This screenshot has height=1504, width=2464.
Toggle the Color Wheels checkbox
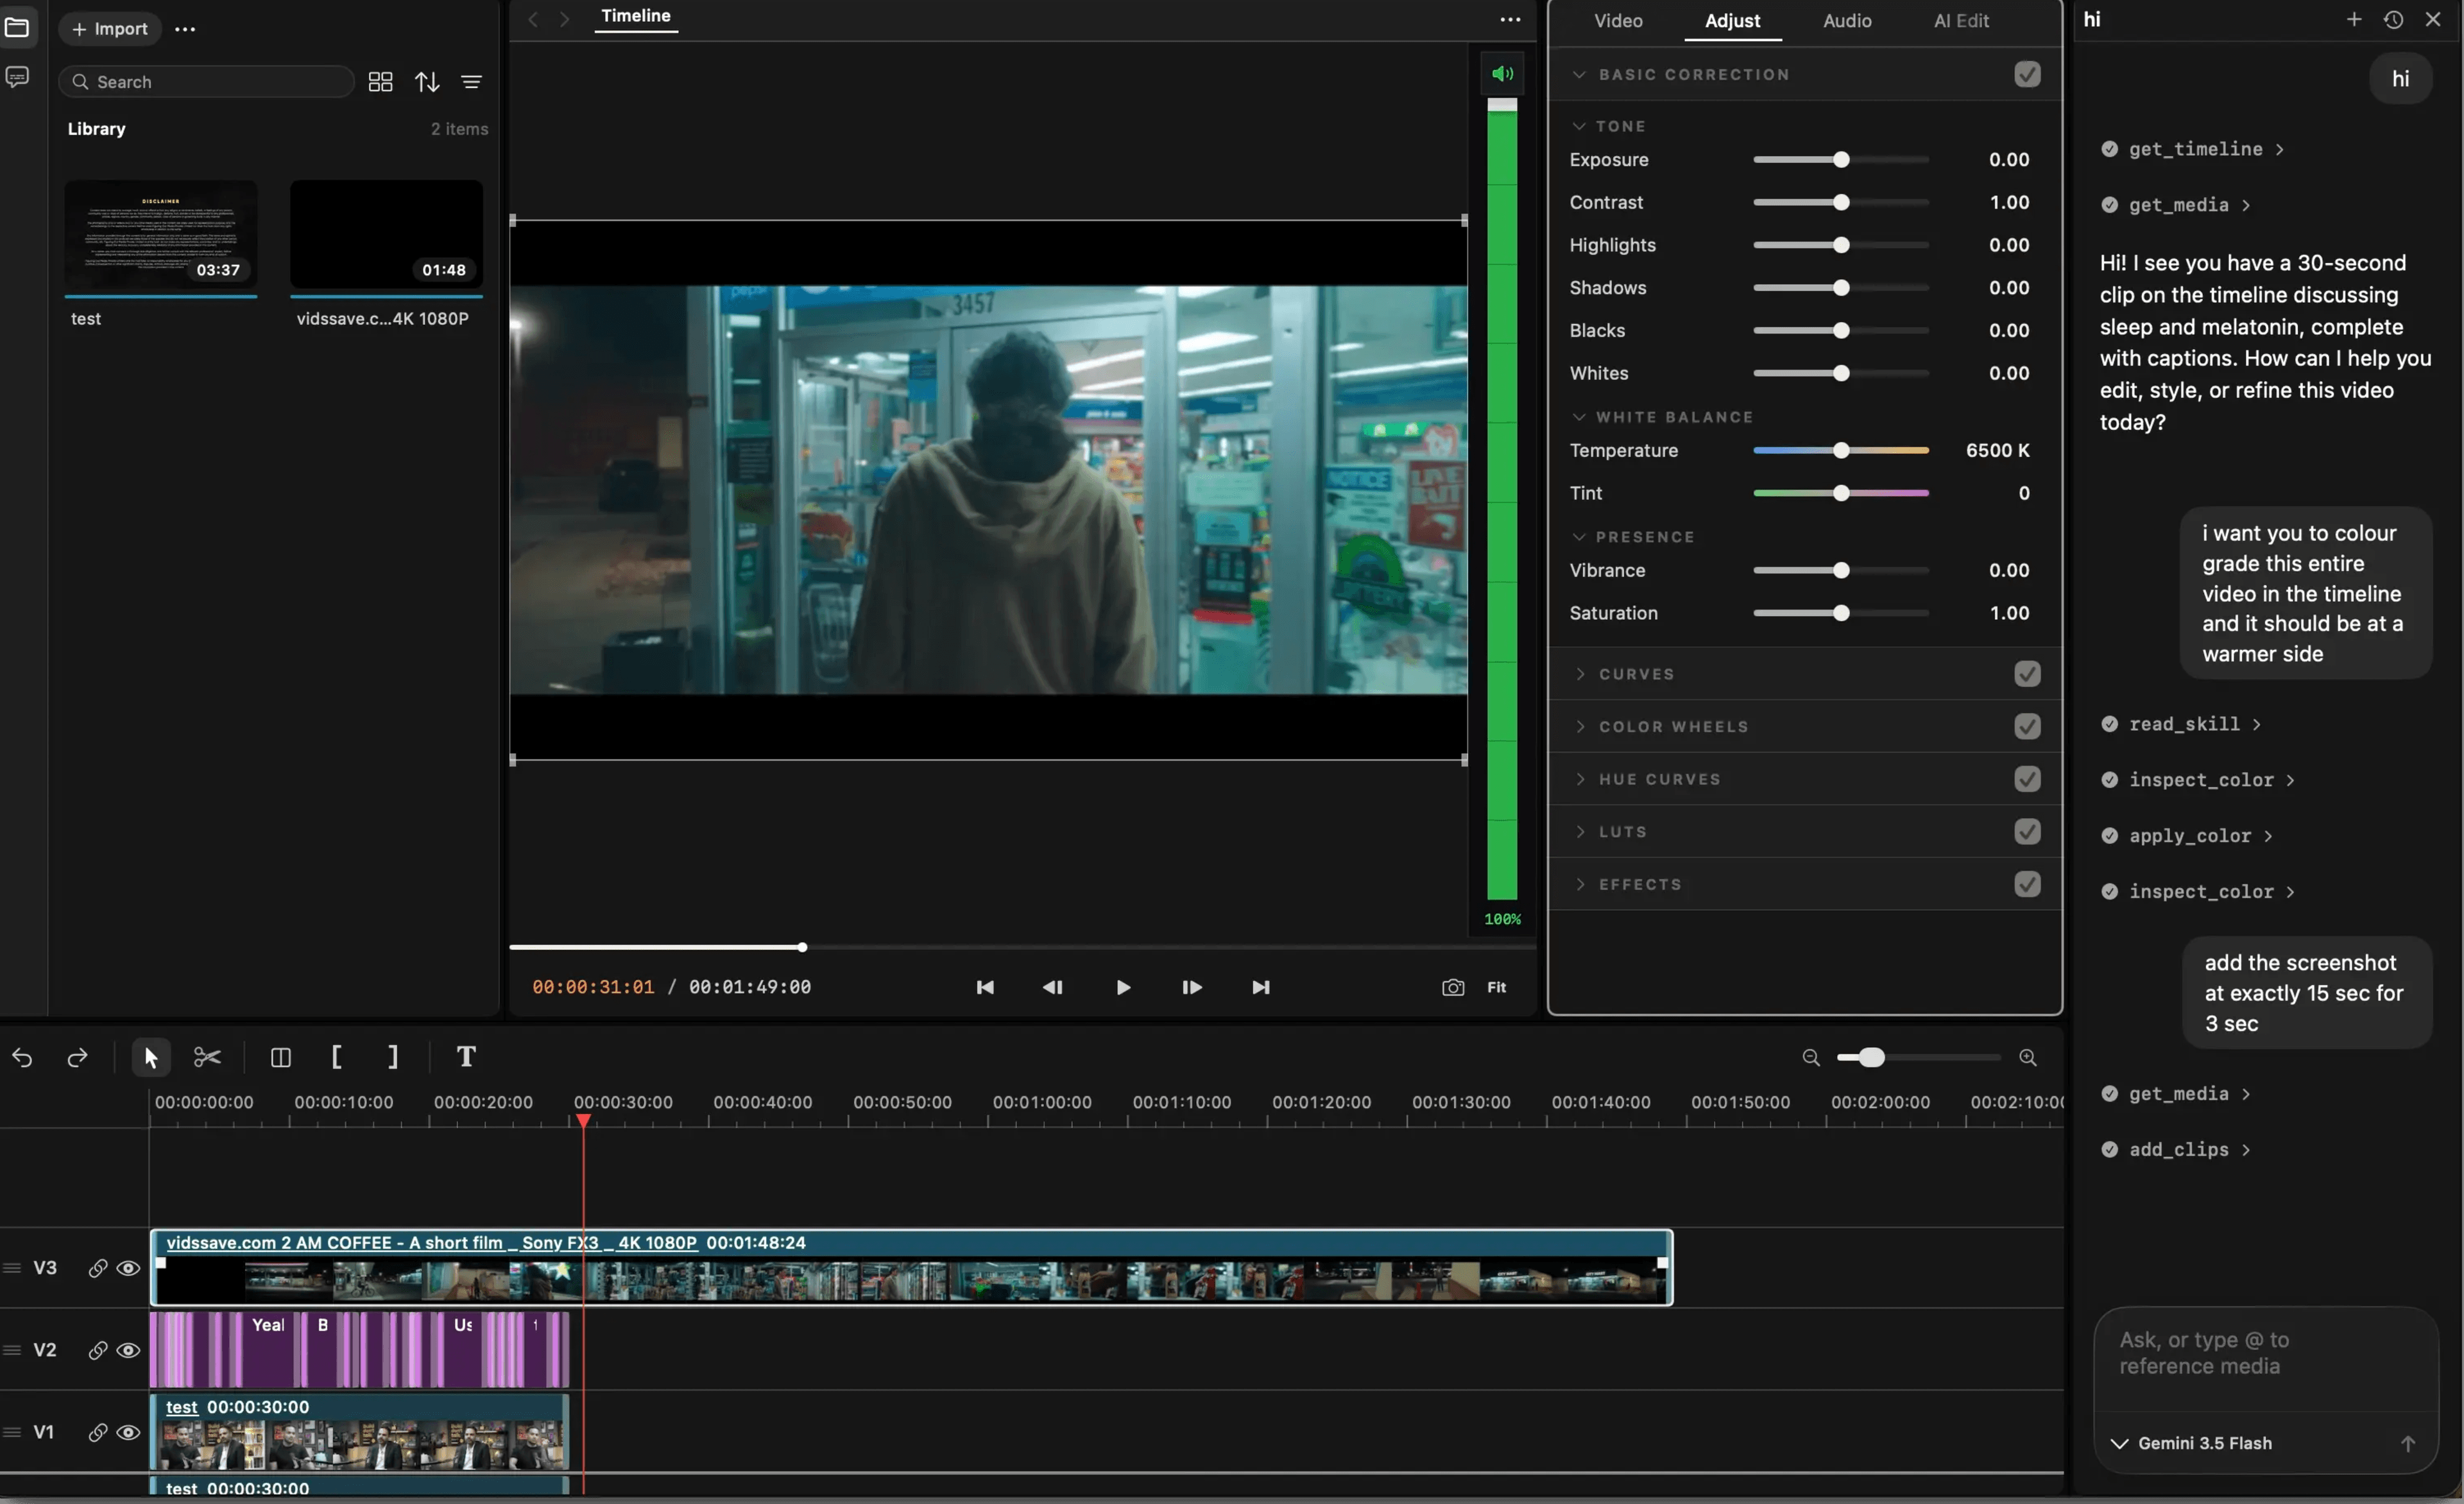(x=2027, y=727)
